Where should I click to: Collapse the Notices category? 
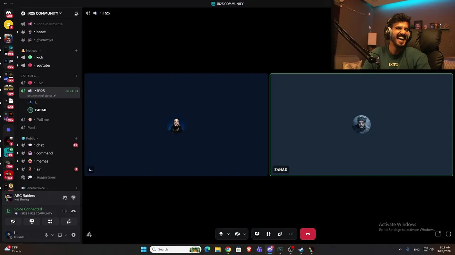[x=31, y=51]
